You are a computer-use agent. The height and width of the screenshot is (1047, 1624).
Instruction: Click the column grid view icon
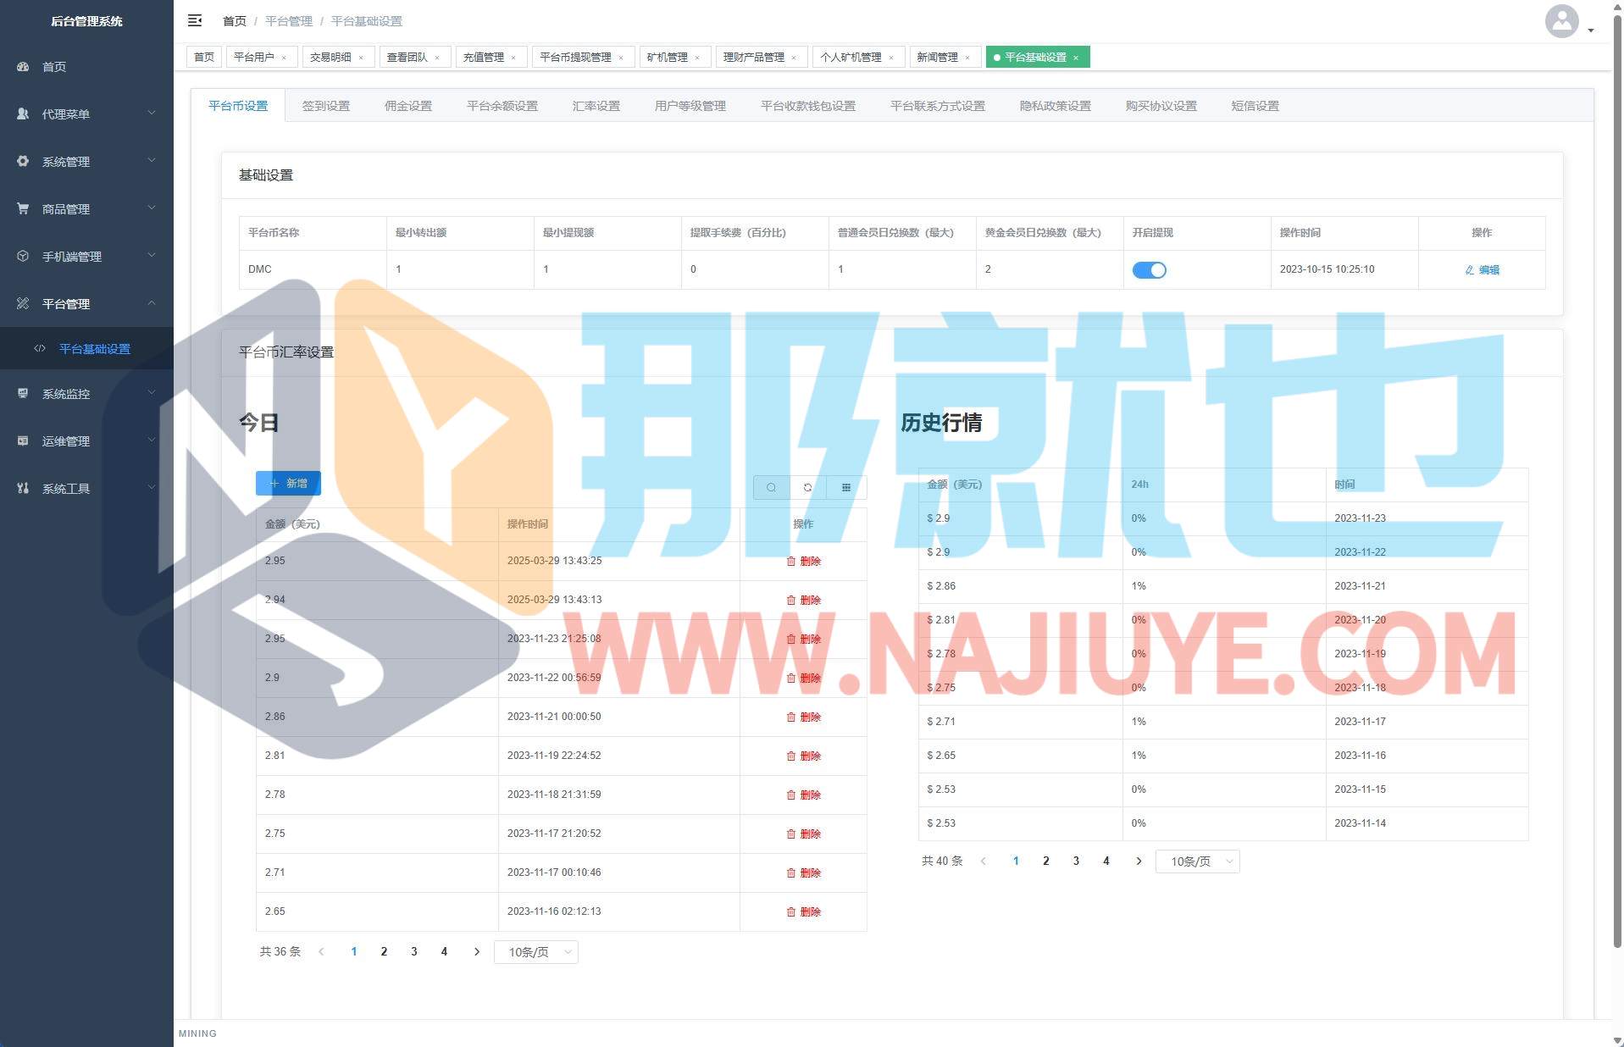[845, 487]
